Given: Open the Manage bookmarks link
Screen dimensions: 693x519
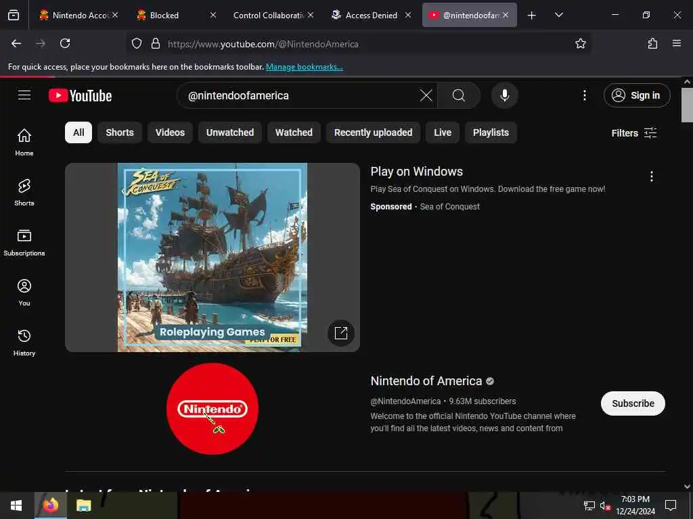Looking at the screenshot, I should click(304, 67).
